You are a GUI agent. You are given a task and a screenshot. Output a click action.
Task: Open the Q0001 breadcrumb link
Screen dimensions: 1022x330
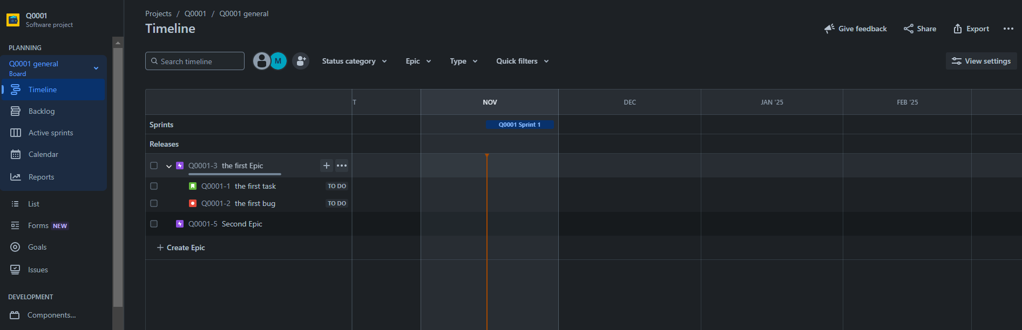[x=195, y=13]
